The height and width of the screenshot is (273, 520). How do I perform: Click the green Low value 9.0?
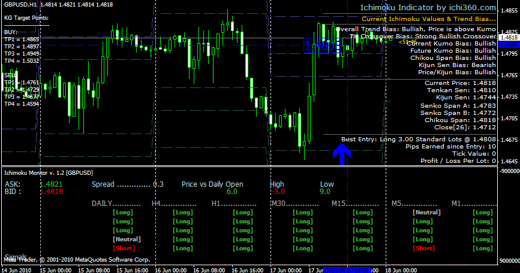pyautogui.click(x=324, y=192)
